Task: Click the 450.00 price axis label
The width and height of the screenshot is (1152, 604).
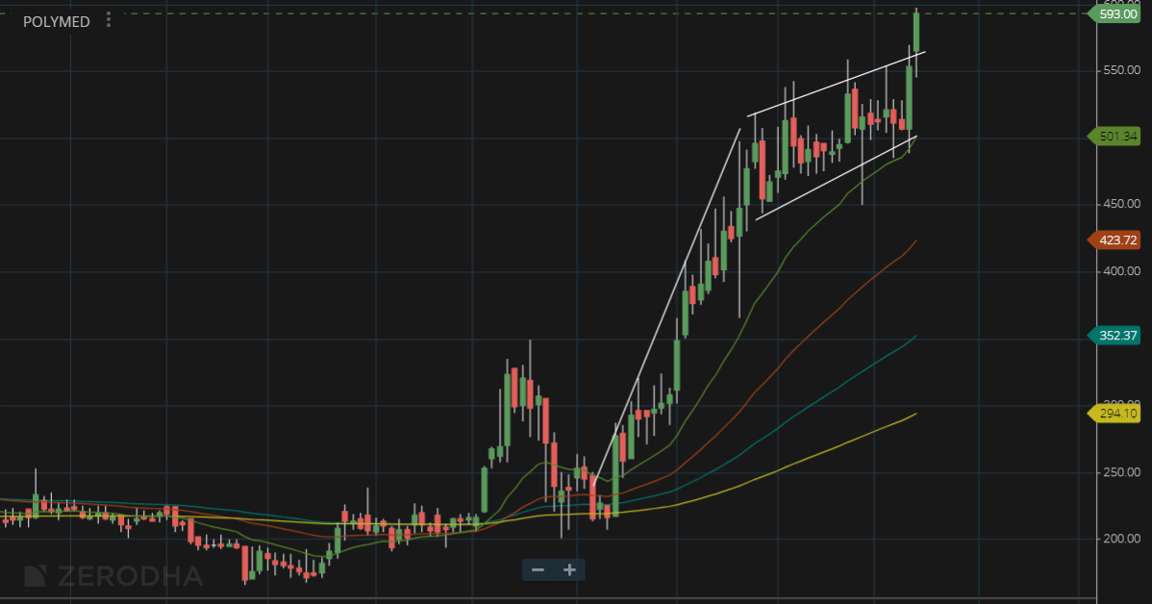Action: [x=1120, y=204]
